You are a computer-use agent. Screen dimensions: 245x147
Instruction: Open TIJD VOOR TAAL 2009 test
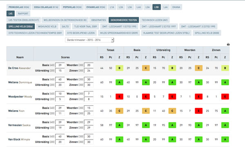coord(85,27)
